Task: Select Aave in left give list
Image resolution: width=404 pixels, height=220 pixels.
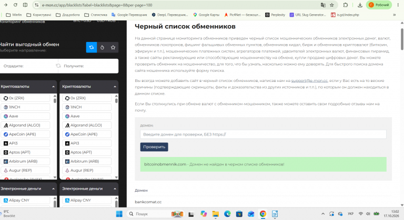Action: (x=25, y=117)
